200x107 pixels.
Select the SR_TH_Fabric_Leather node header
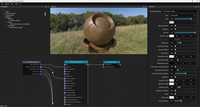[76, 62]
